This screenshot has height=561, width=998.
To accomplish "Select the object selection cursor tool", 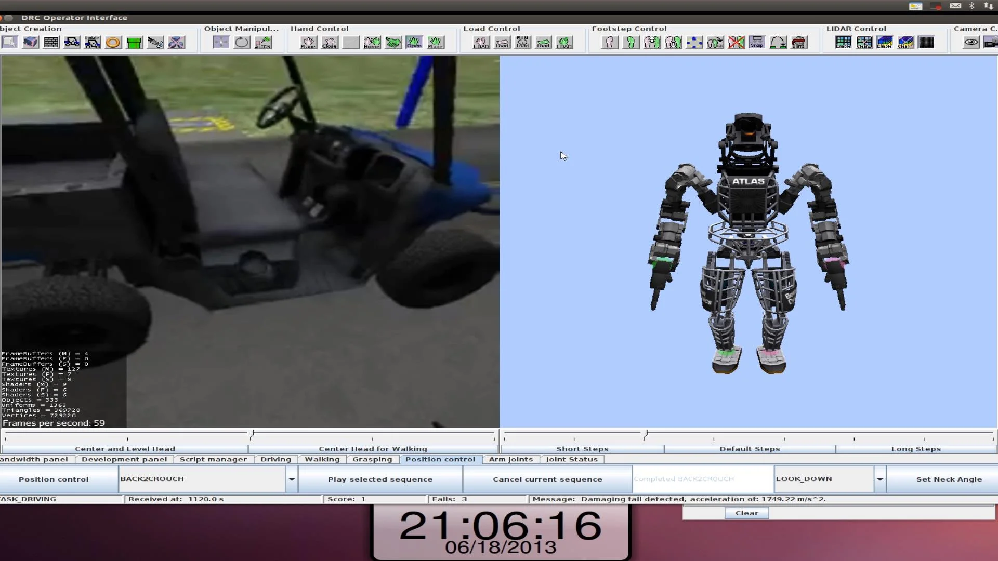I will [9, 42].
